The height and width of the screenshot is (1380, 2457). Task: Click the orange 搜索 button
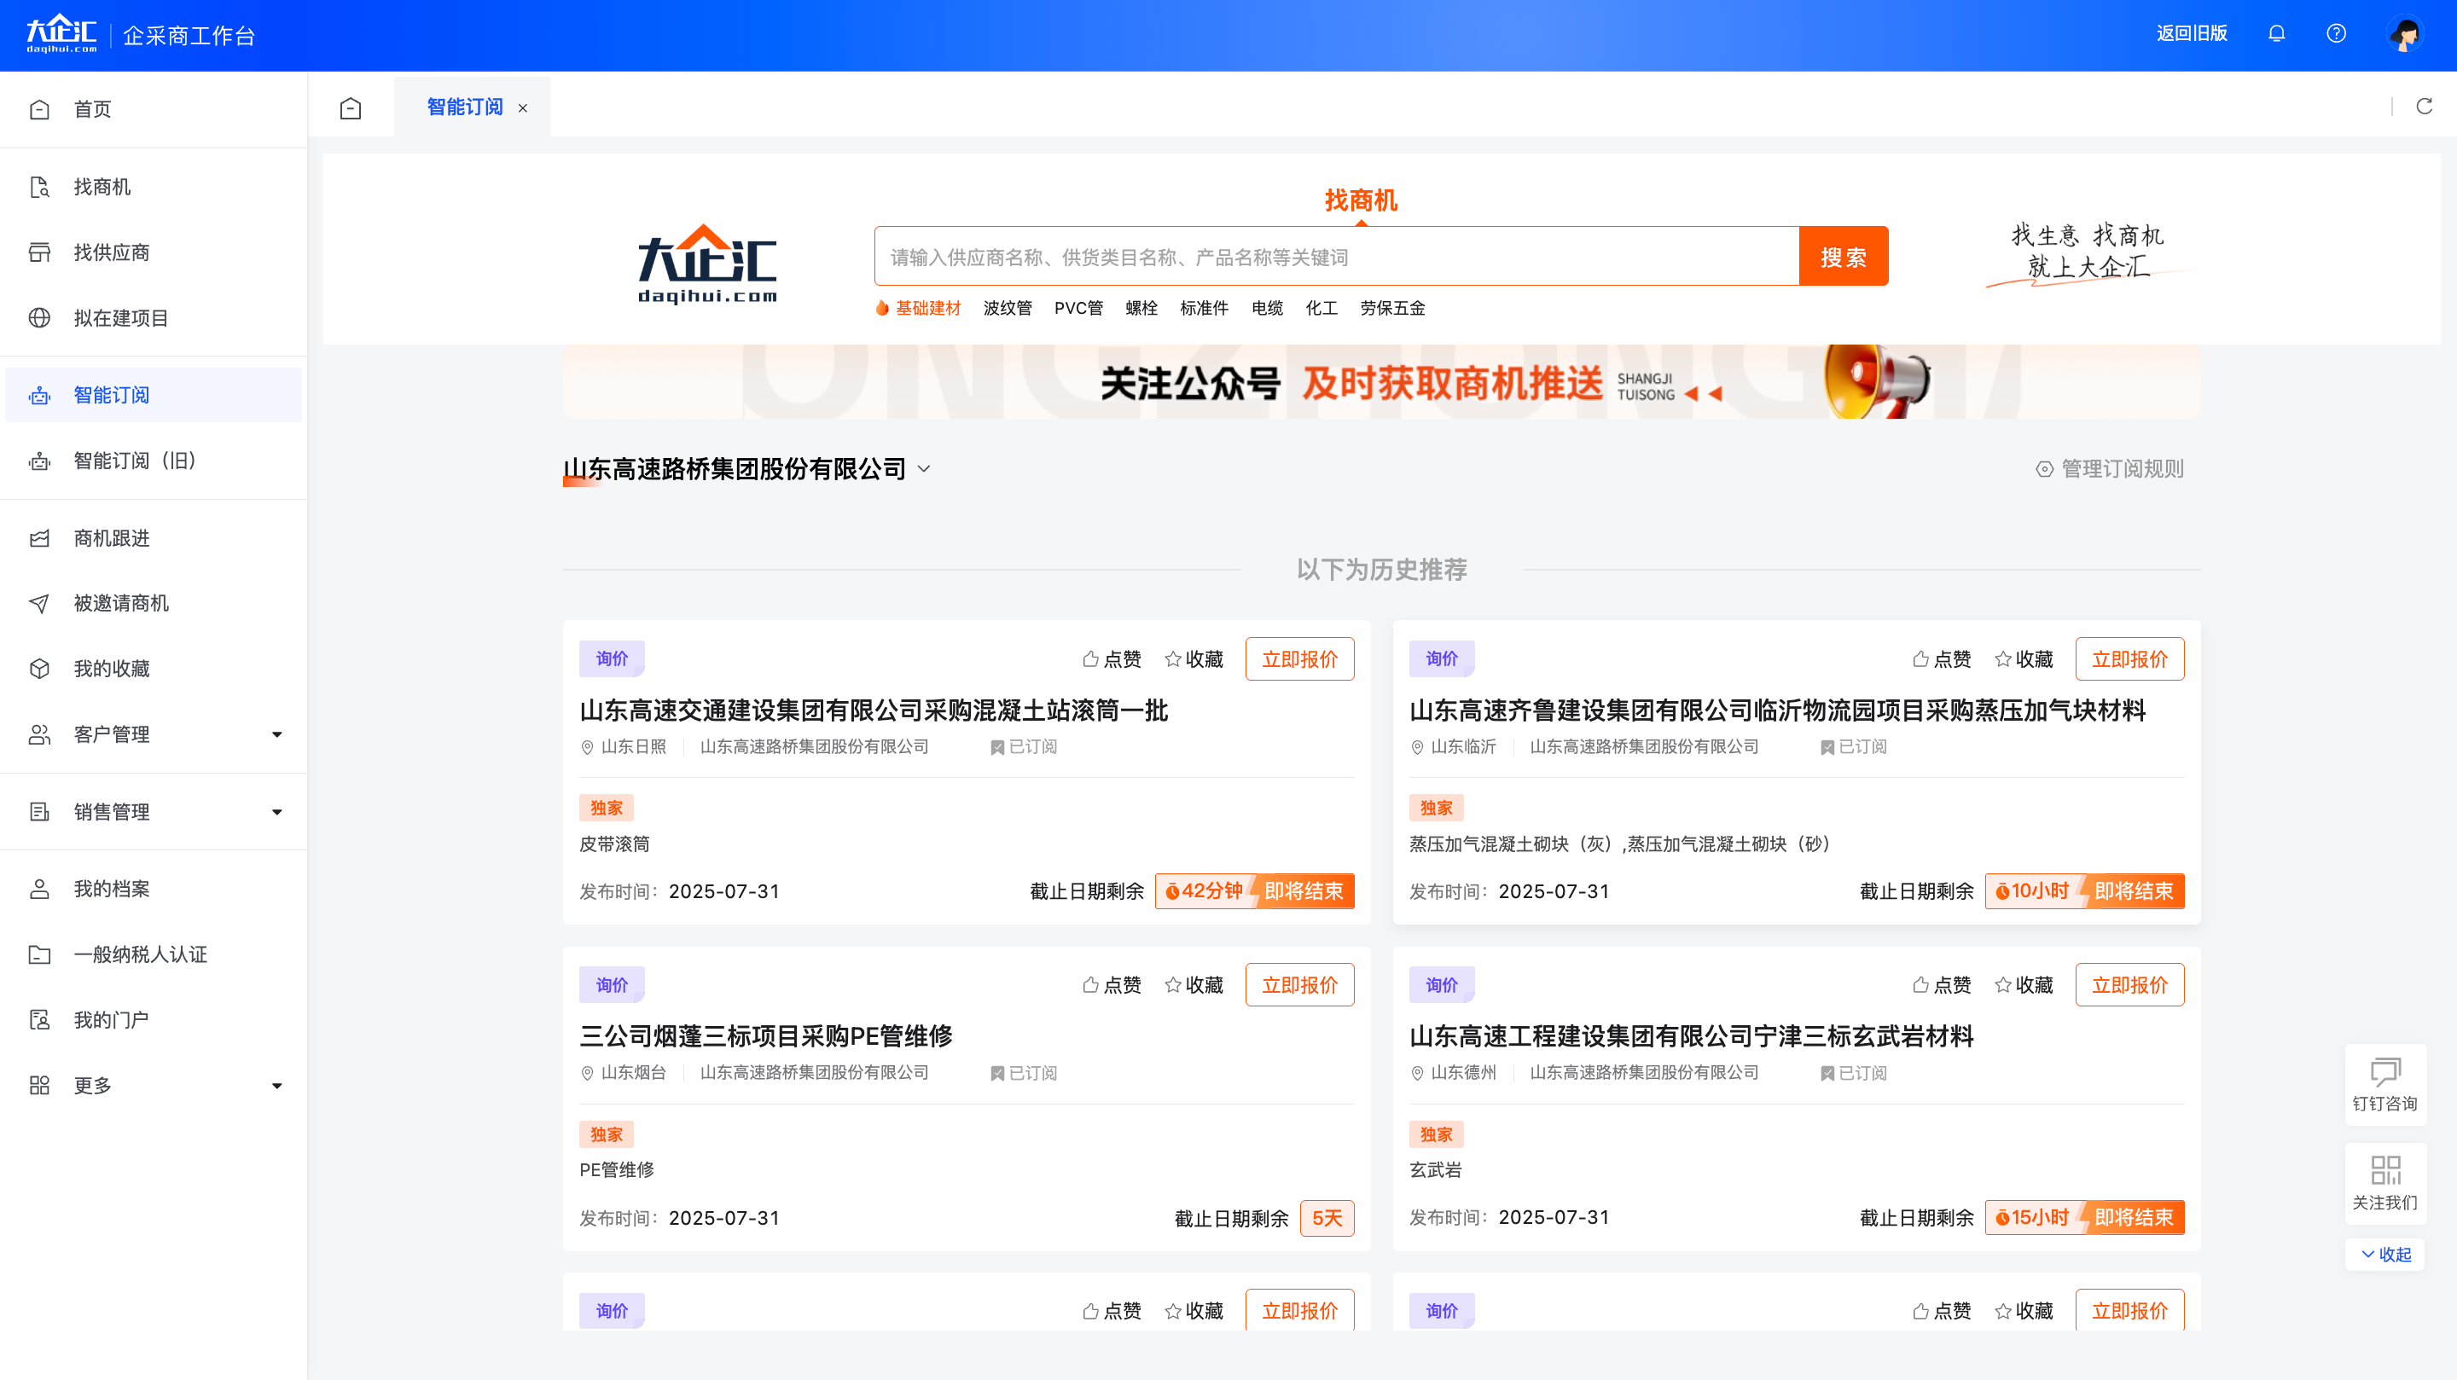tap(1843, 257)
